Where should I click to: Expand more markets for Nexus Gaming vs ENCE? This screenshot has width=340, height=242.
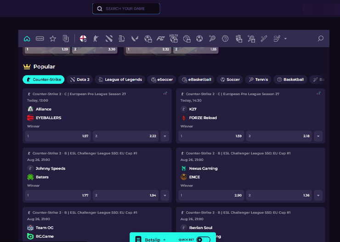pos(318,196)
